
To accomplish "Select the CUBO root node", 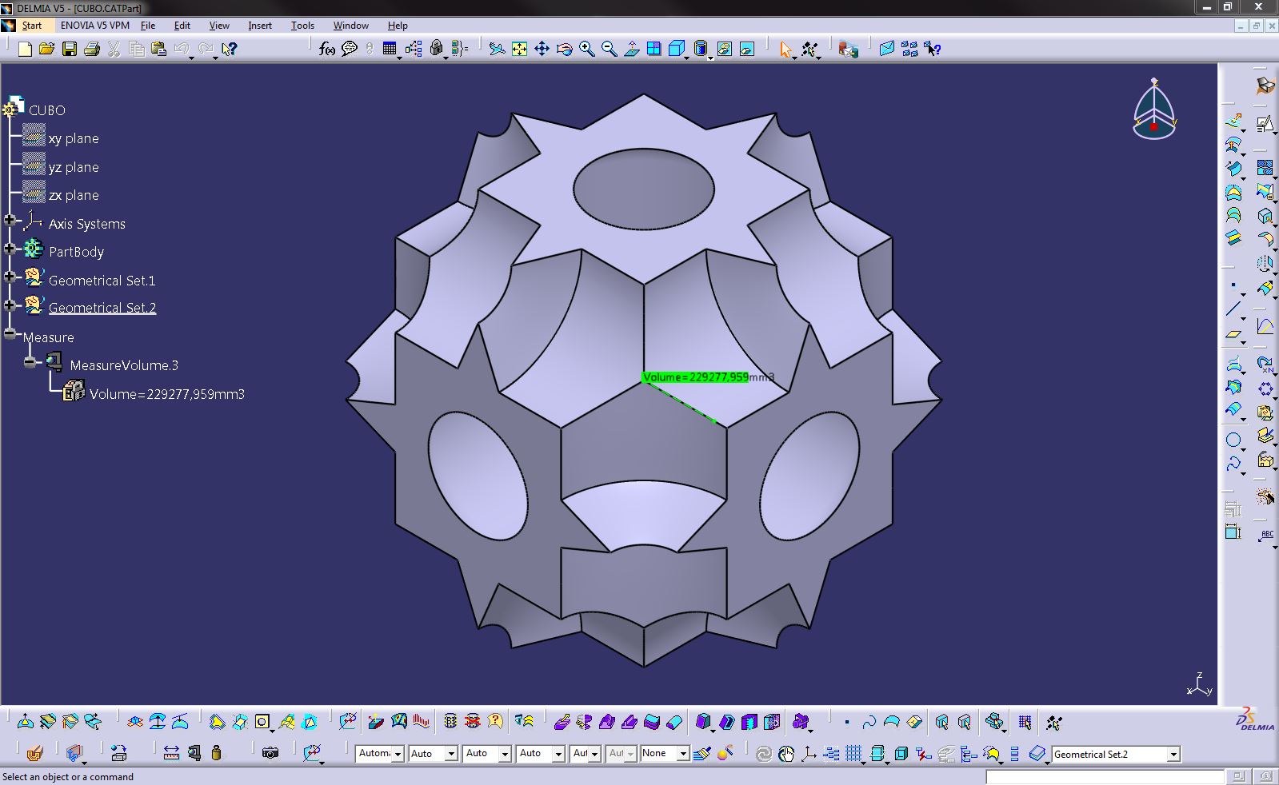I will [x=47, y=110].
